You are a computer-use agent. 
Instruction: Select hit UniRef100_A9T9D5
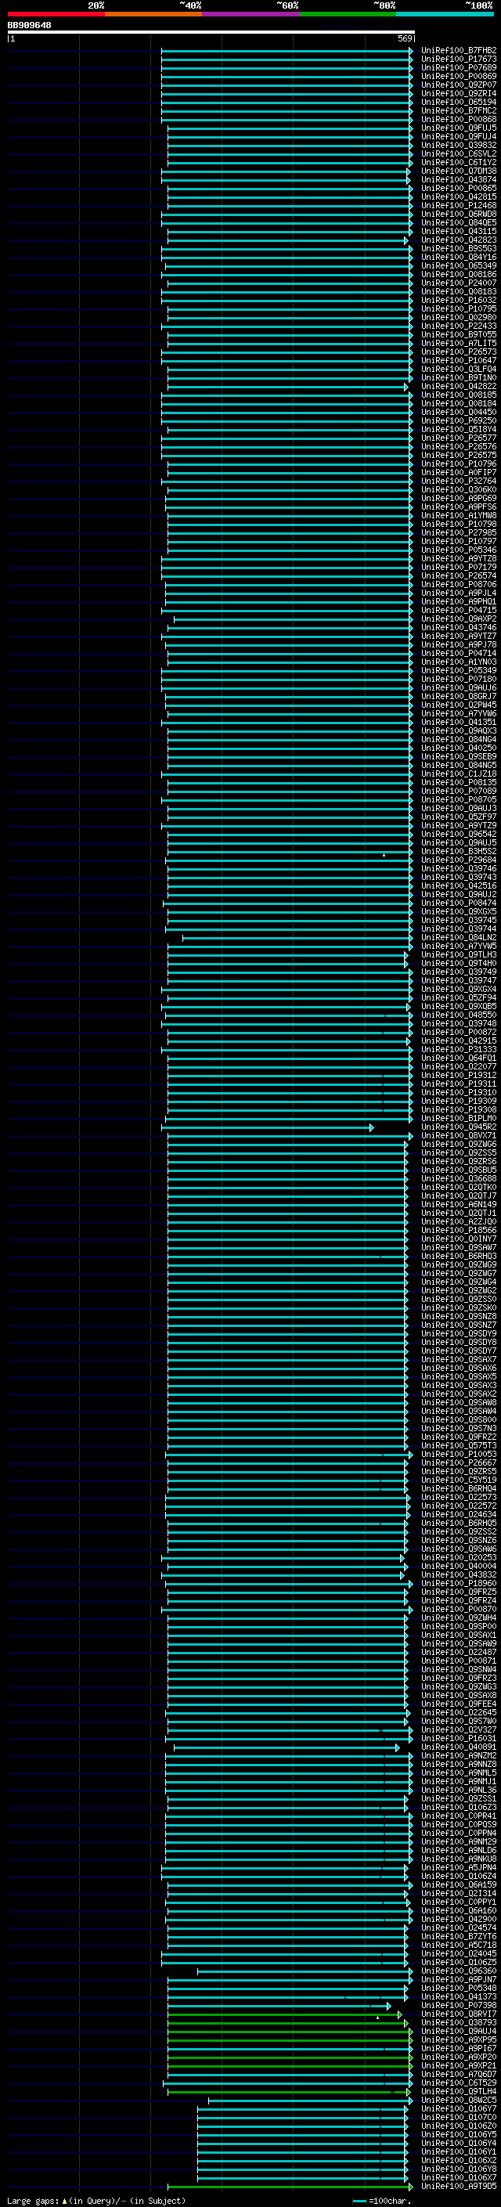[x=459, y=2187]
